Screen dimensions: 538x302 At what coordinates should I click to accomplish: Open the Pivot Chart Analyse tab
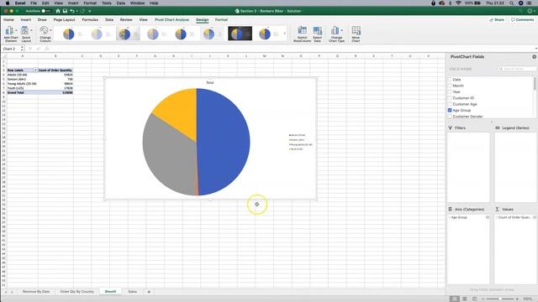tap(171, 20)
